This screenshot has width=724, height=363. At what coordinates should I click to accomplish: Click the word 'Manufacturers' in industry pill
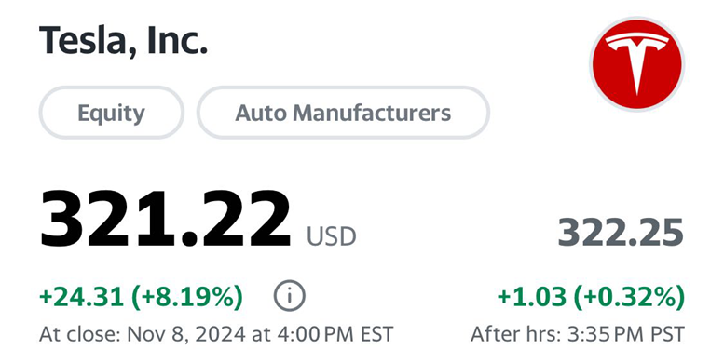pyautogui.click(x=372, y=113)
